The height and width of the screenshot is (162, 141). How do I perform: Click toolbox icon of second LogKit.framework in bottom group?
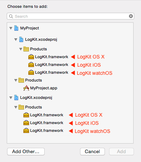point(26,123)
